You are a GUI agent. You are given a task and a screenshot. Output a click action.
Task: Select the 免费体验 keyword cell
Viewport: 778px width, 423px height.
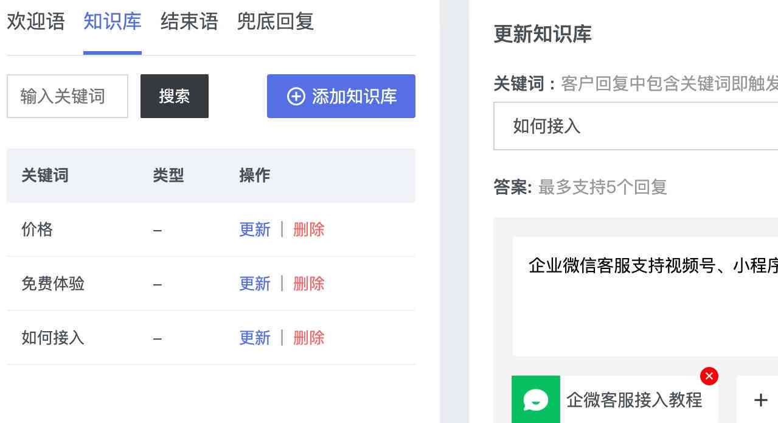click(53, 284)
